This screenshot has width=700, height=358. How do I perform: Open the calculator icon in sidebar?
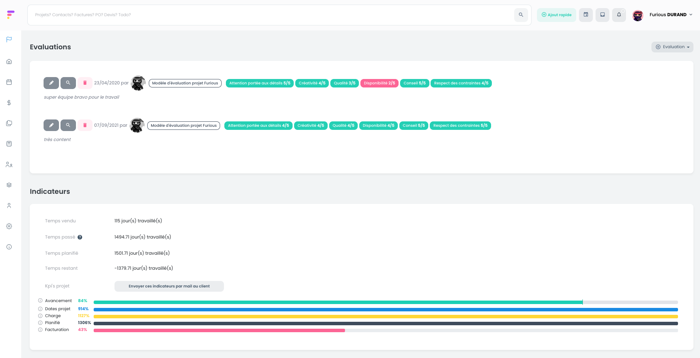9,144
